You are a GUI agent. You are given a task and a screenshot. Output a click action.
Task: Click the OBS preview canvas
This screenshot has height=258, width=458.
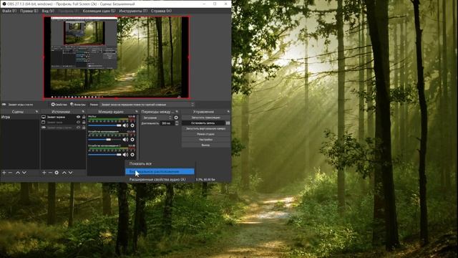(117, 57)
